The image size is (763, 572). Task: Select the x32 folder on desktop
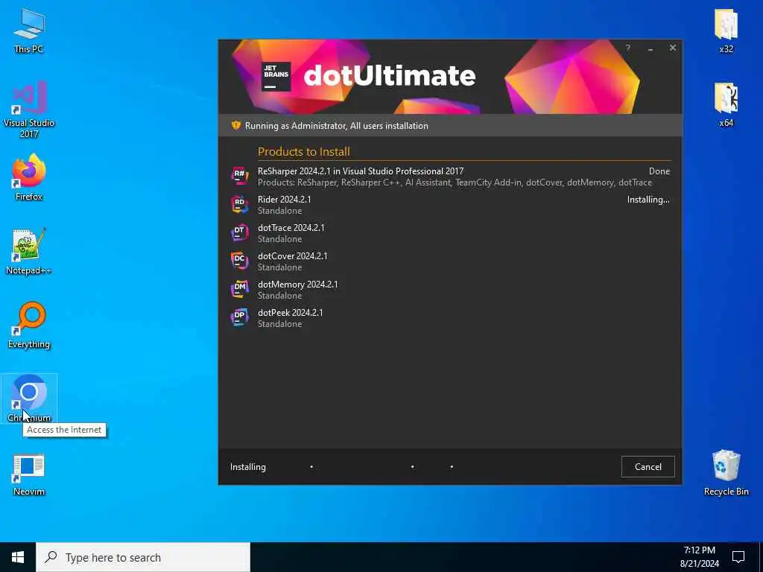tap(726, 30)
